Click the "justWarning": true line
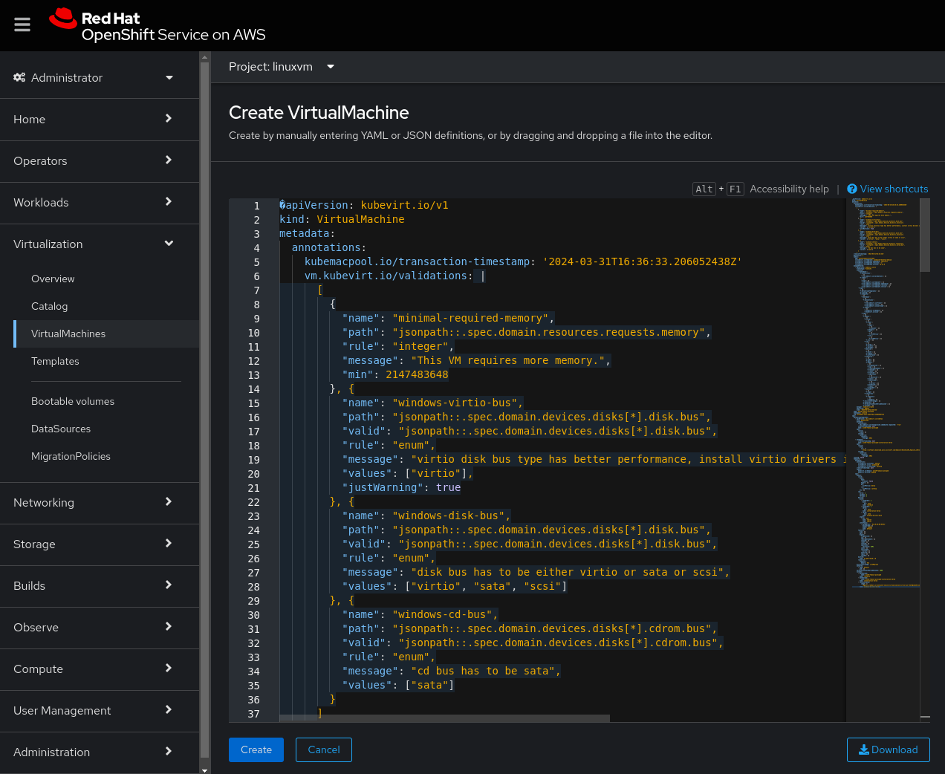The width and height of the screenshot is (945, 774). (x=401, y=487)
